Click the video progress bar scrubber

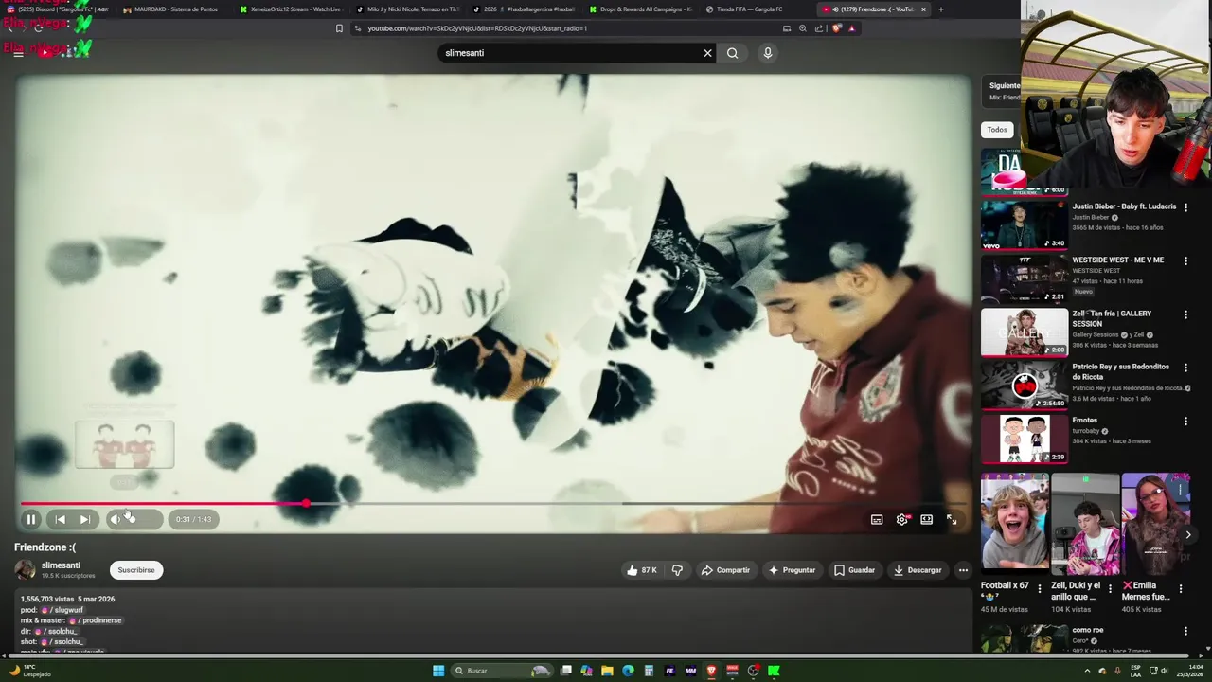(306, 503)
